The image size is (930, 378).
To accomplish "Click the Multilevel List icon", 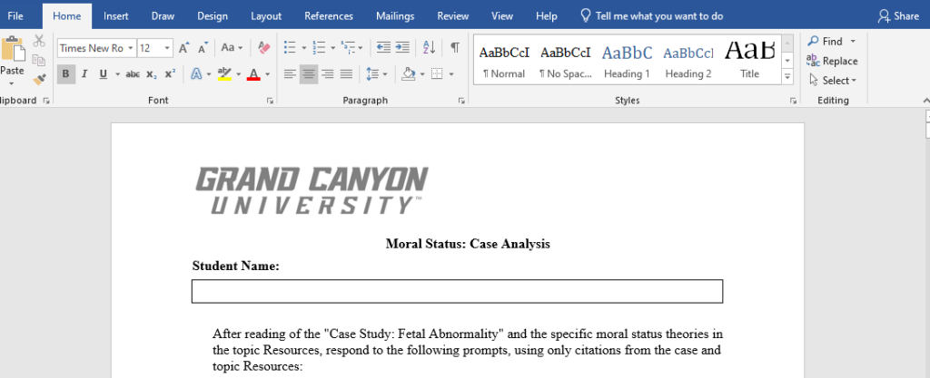I will 348,47.
